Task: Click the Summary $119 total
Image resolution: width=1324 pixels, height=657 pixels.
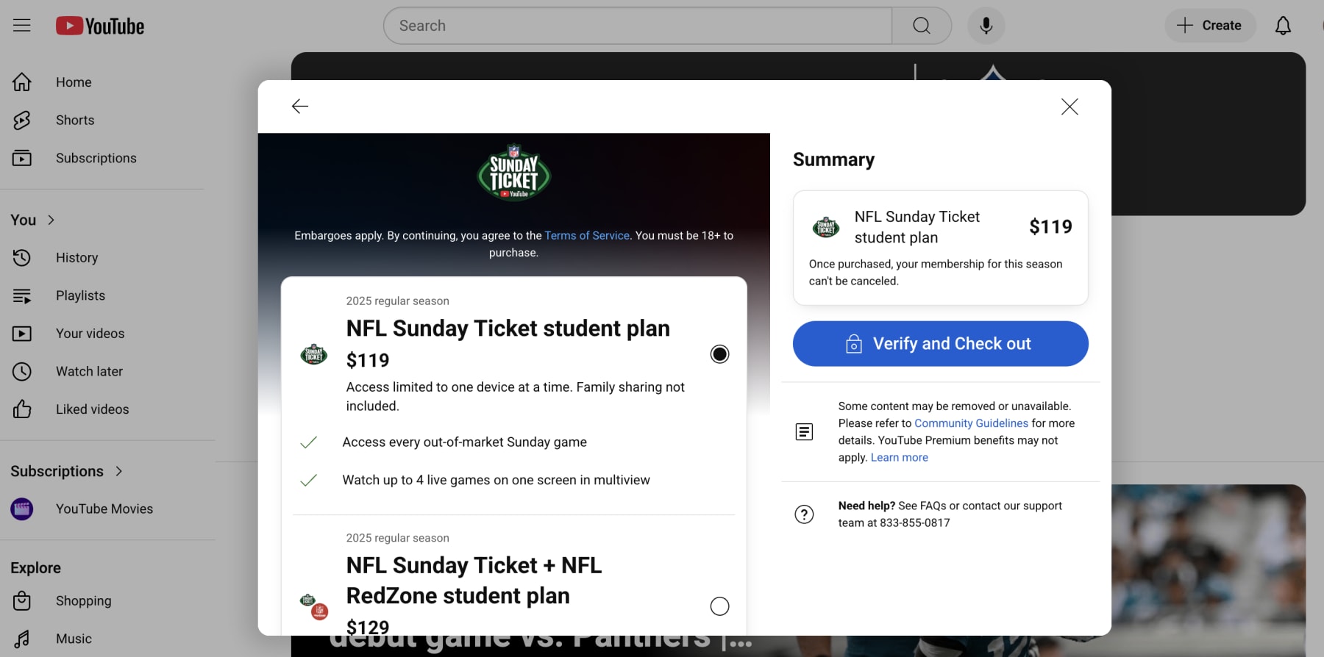Action: click(1050, 227)
